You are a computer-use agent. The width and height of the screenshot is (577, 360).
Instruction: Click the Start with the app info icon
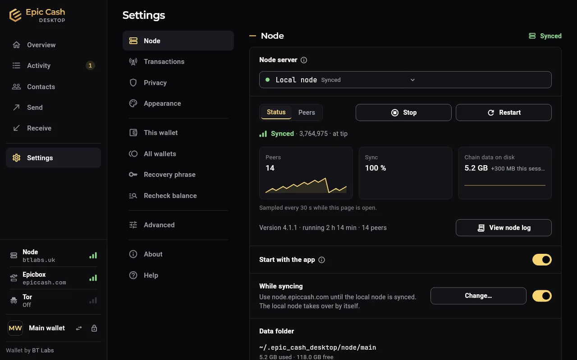point(322,260)
